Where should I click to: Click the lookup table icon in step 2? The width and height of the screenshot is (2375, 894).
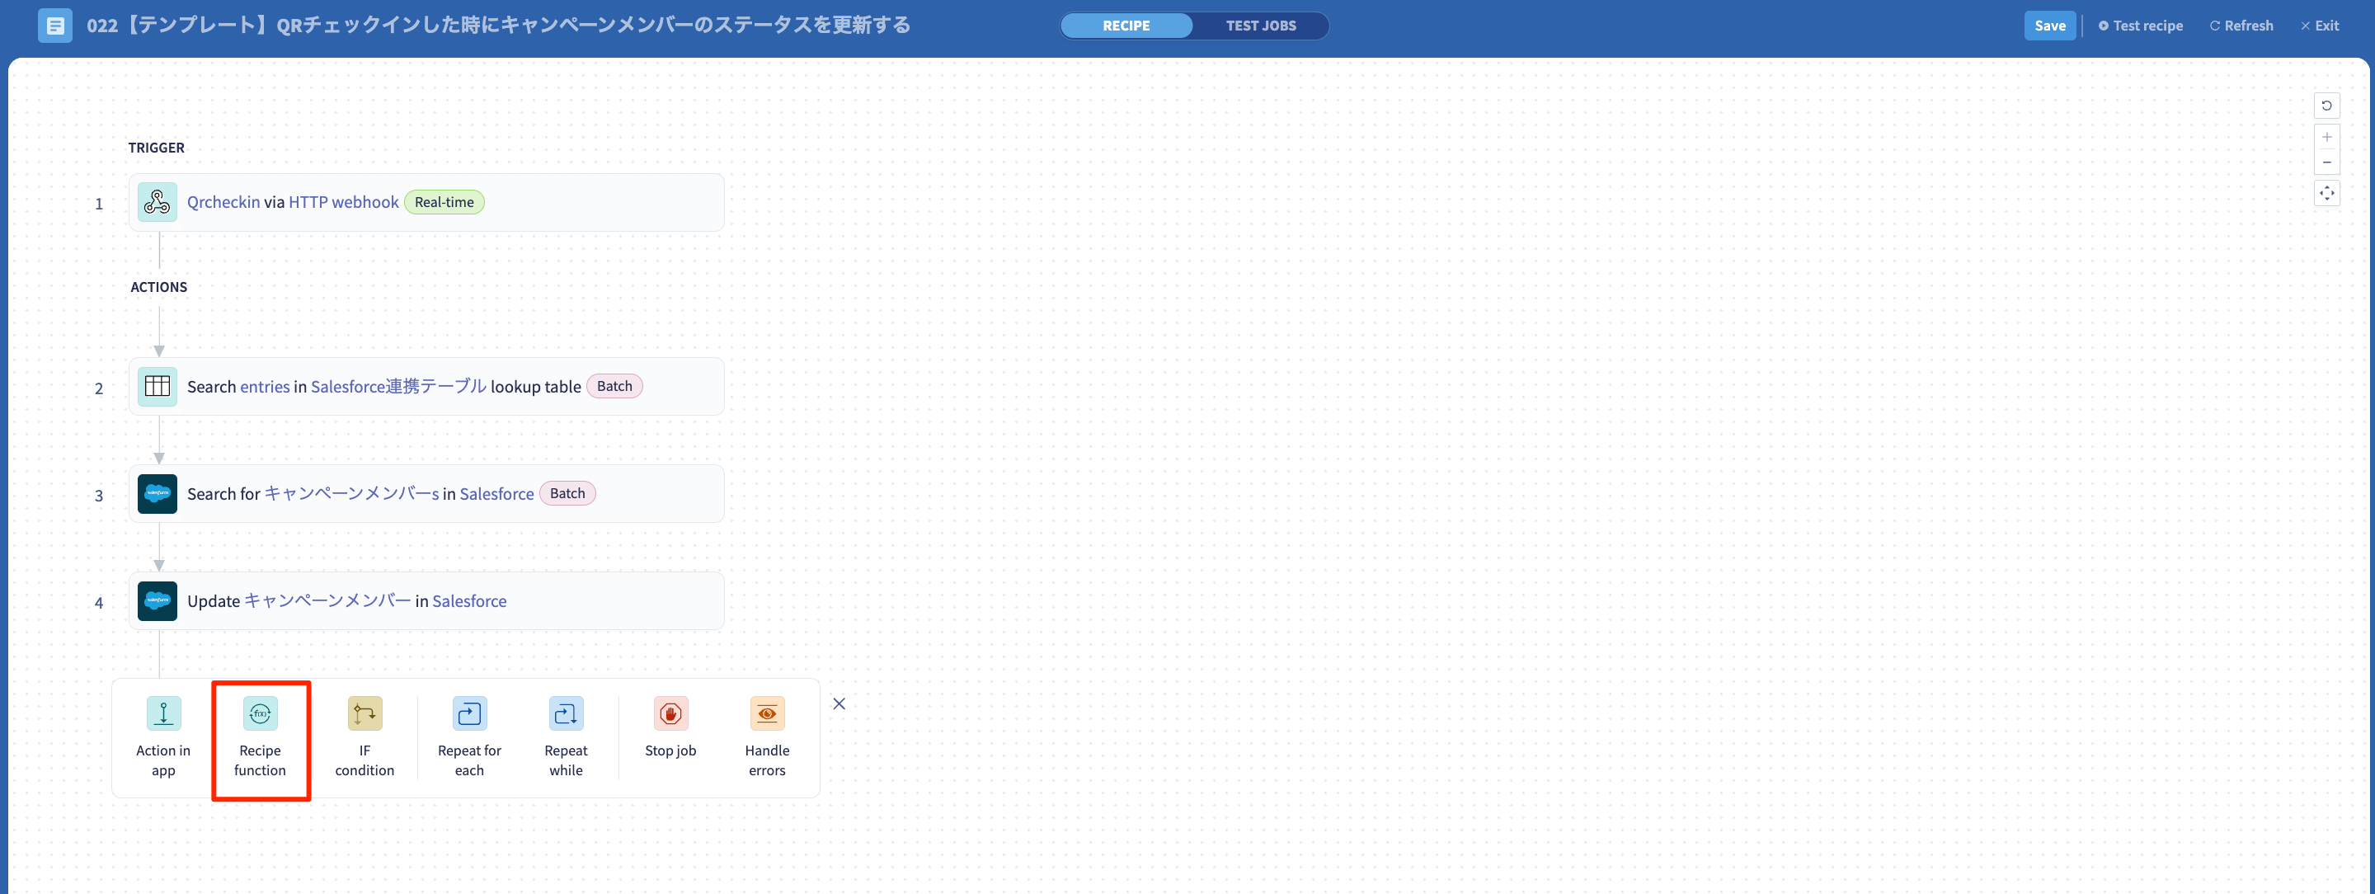click(158, 386)
